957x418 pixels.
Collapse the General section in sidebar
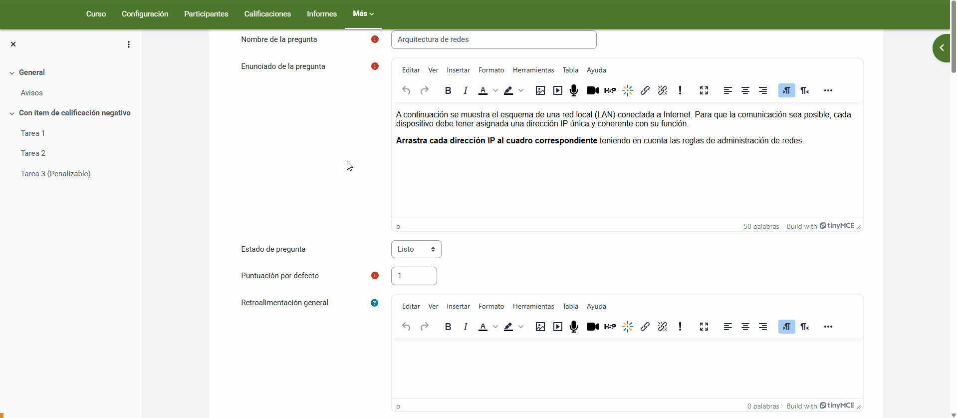(x=12, y=73)
